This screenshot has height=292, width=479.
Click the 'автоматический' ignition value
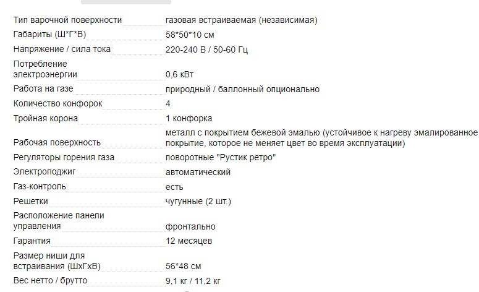198,172
